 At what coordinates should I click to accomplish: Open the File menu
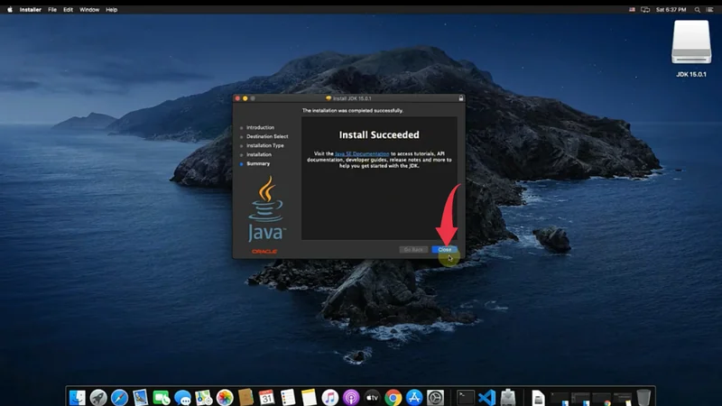pyautogui.click(x=52, y=9)
